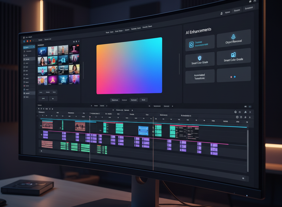Mute the audio track in the timeline

[x=41, y=151]
